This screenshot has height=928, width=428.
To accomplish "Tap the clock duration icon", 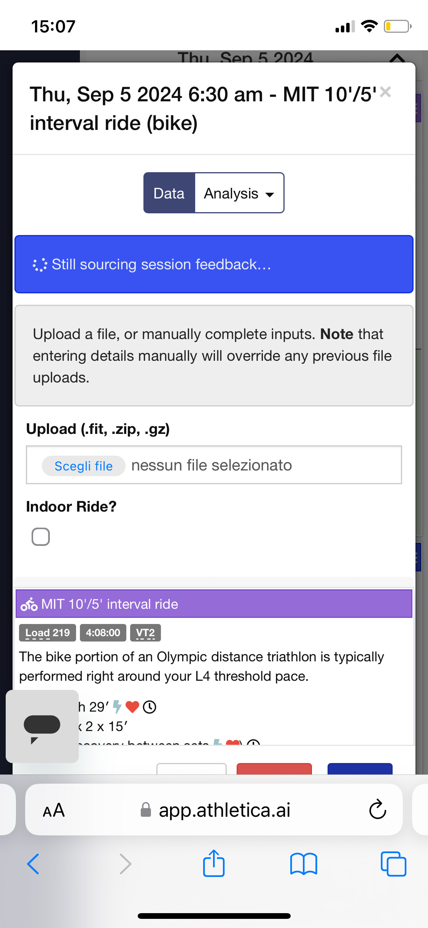I will tap(150, 707).
